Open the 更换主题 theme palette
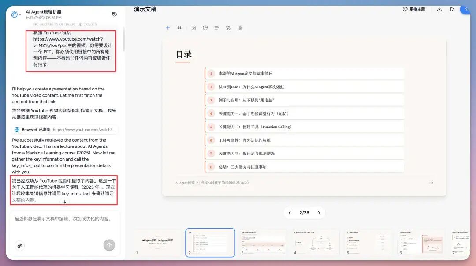The image size is (476, 266). point(413,9)
